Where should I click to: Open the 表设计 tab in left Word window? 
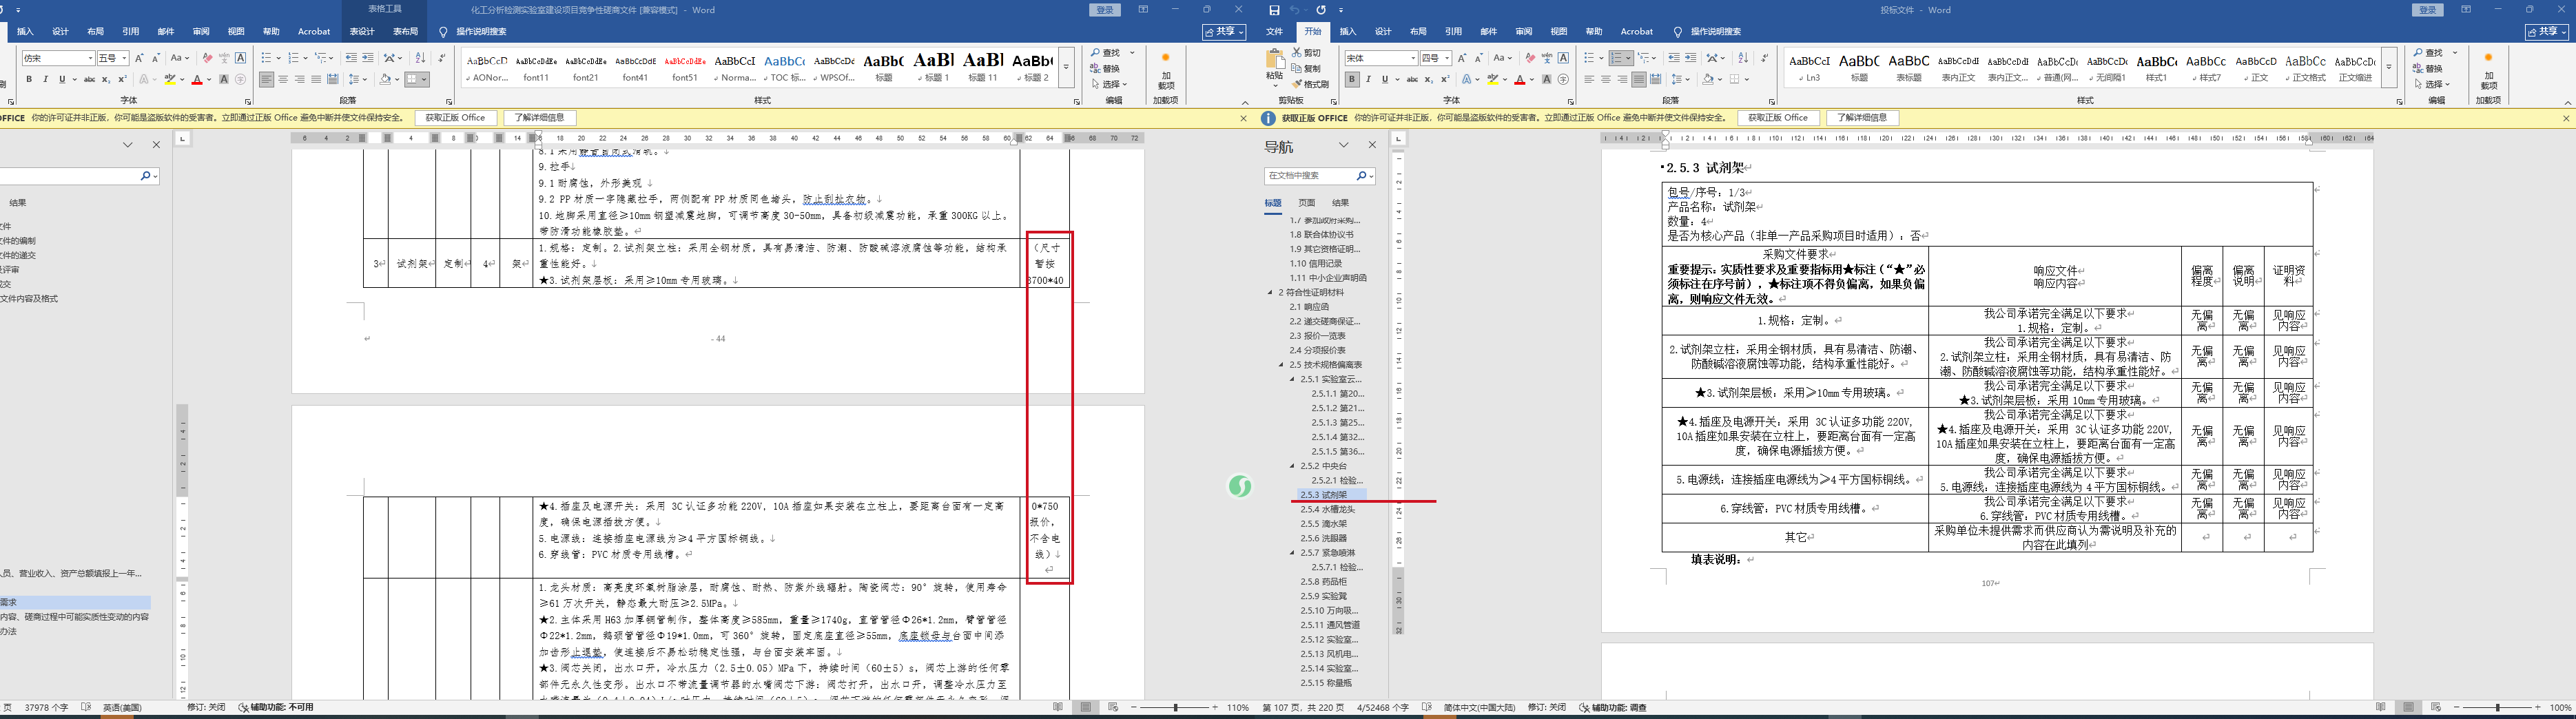(x=362, y=32)
